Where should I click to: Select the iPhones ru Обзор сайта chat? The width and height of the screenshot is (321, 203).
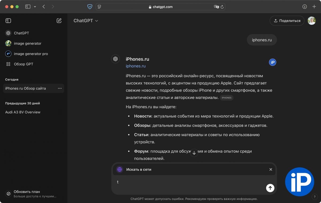[x=34, y=88]
